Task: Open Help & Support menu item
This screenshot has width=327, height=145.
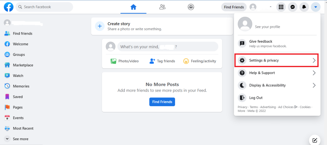Action: (277, 73)
